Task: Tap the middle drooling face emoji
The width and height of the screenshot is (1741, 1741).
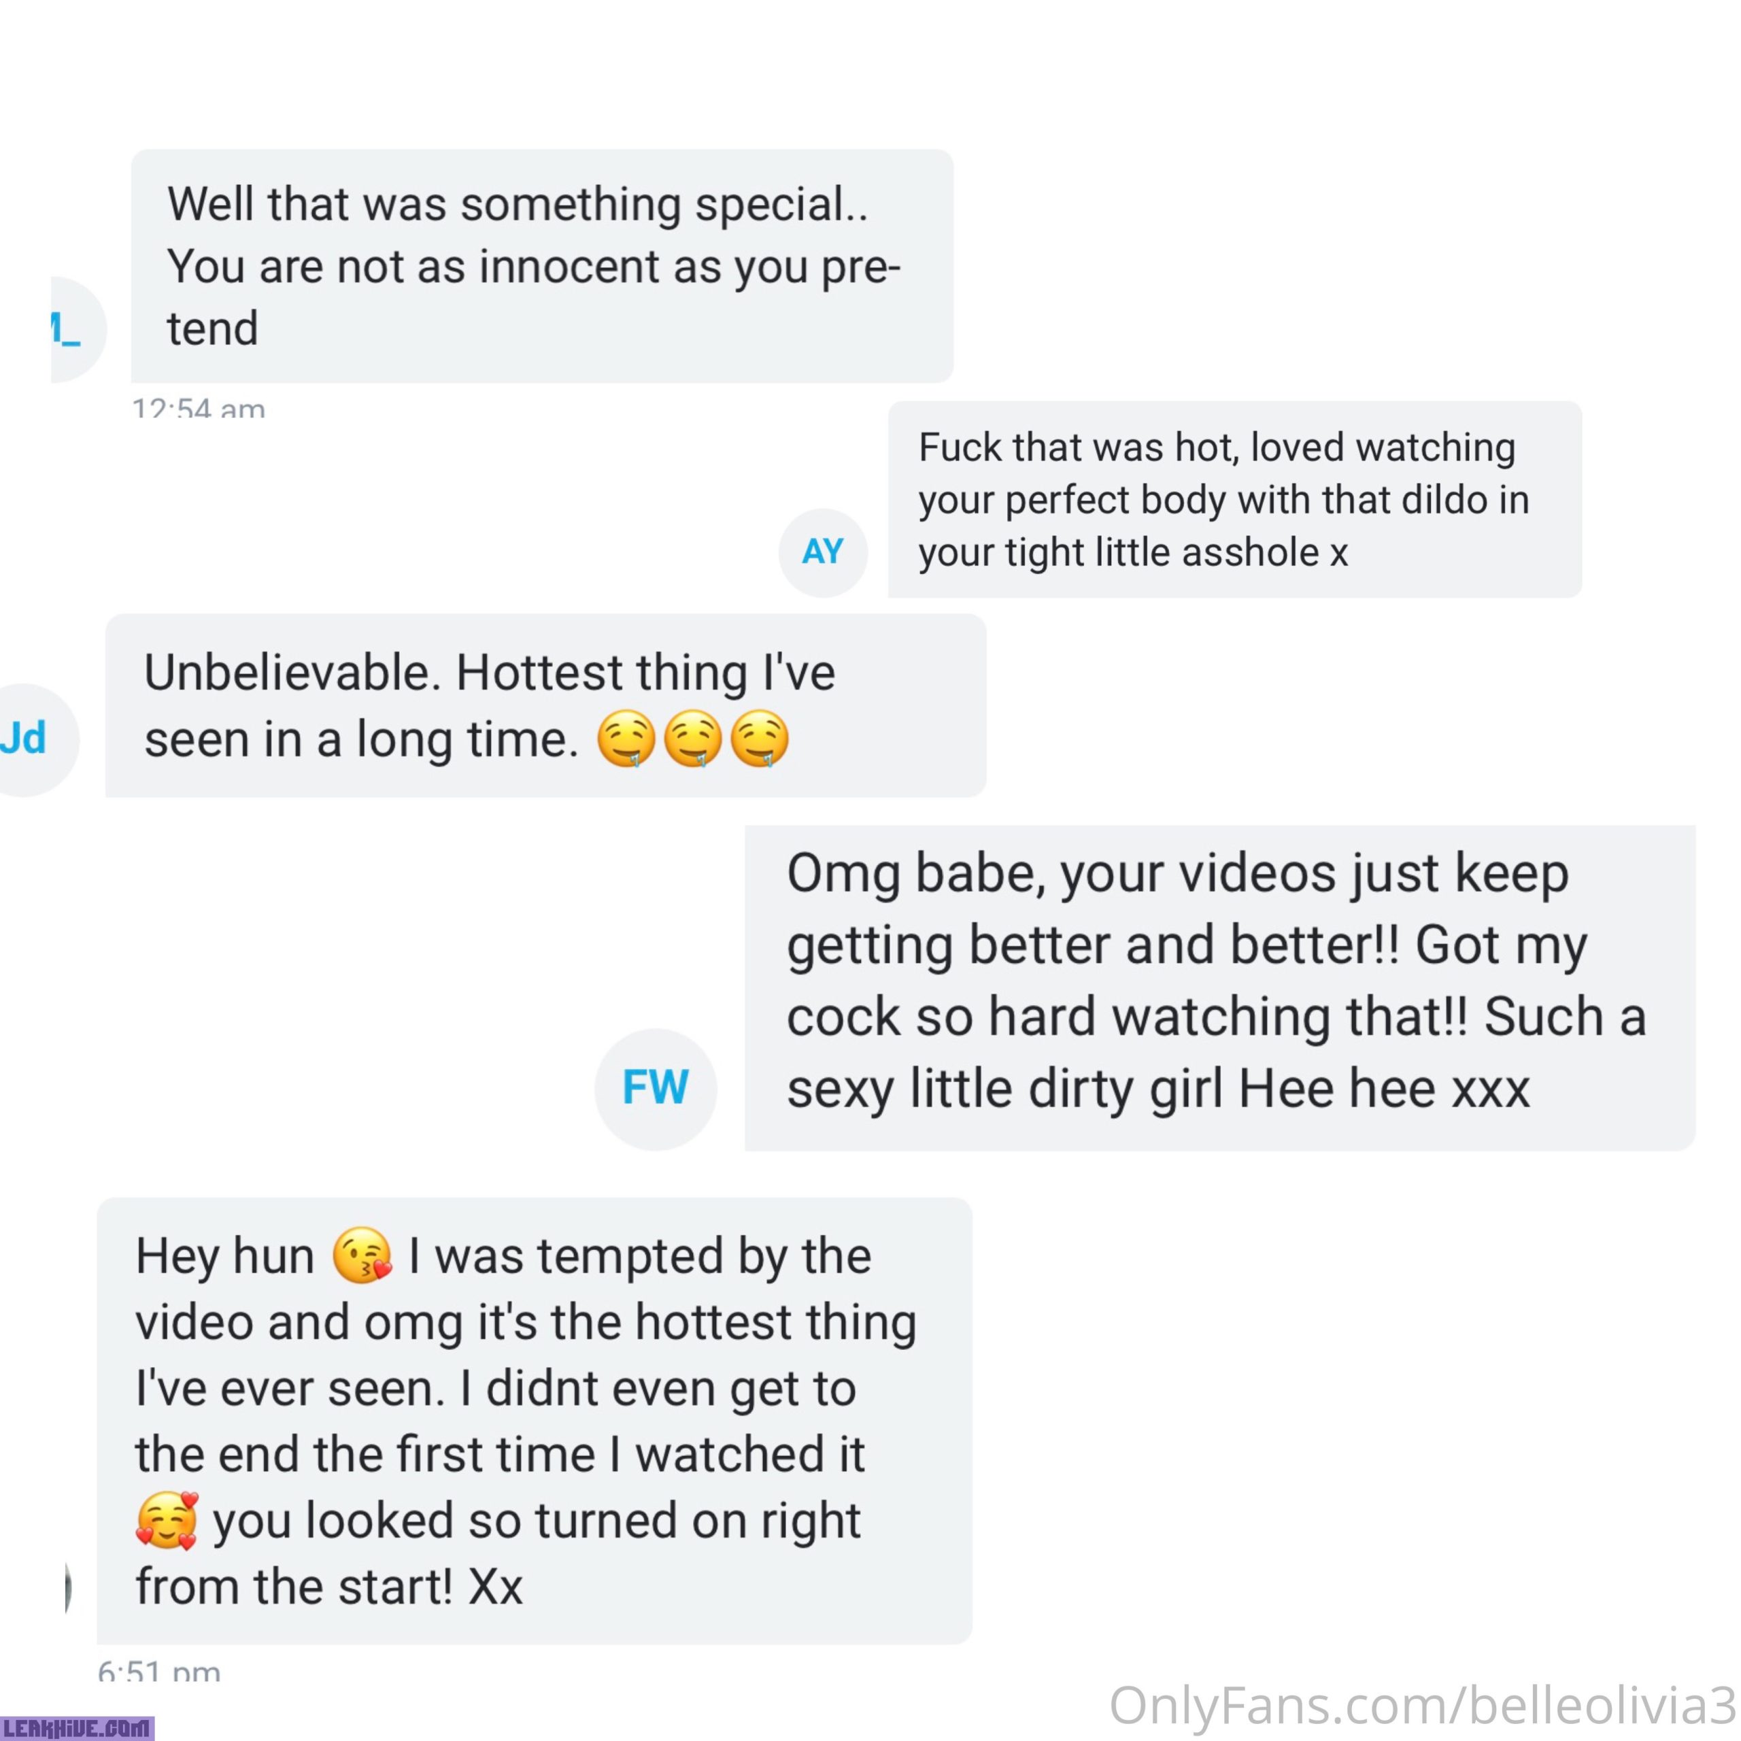Action: point(693,739)
